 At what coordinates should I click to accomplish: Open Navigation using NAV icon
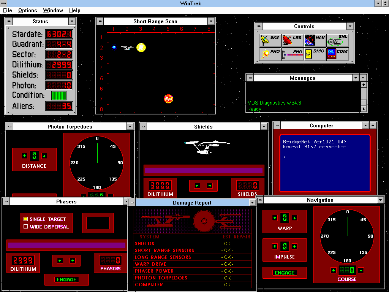(315, 40)
